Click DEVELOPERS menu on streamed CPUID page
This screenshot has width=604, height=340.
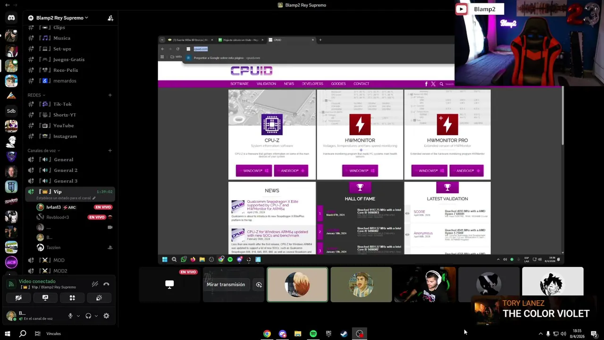312,84
